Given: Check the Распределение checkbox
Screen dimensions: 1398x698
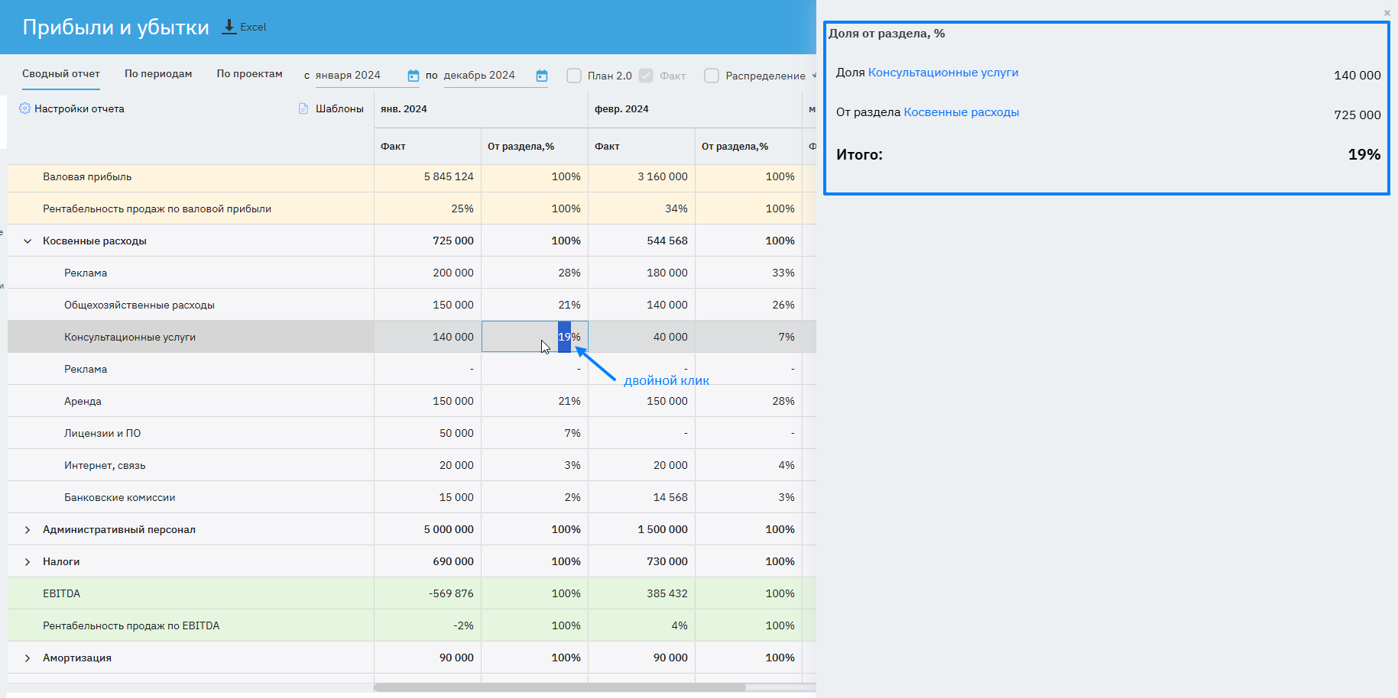Looking at the screenshot, I should [x=712, y=76].
